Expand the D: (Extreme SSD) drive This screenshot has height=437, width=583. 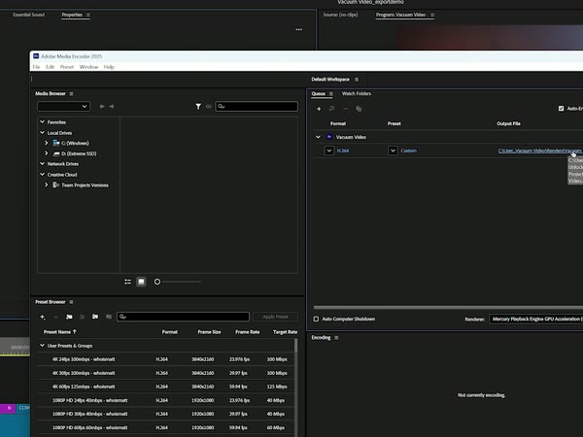(46, 153)
